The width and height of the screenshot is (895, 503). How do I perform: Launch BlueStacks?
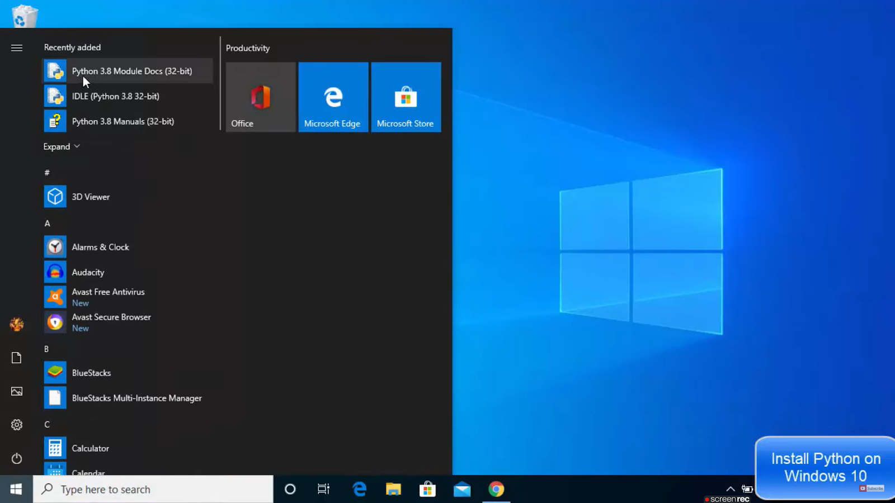[128, 373]
